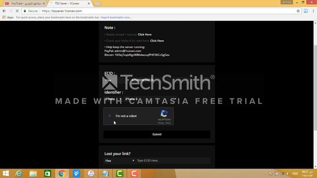317x178 pixels.
Task: Click the reCAPTCHA Privacy - Terms links
Action: pos(164,123)
